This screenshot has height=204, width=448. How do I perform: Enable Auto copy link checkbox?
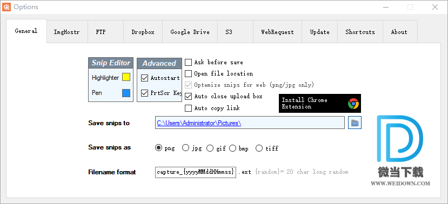(188, 108)
